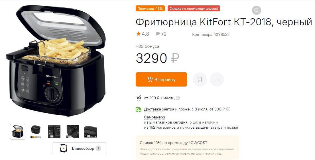Select third product thumbnail
Viewport: 315px width, 160px height.
coord(54,132)
